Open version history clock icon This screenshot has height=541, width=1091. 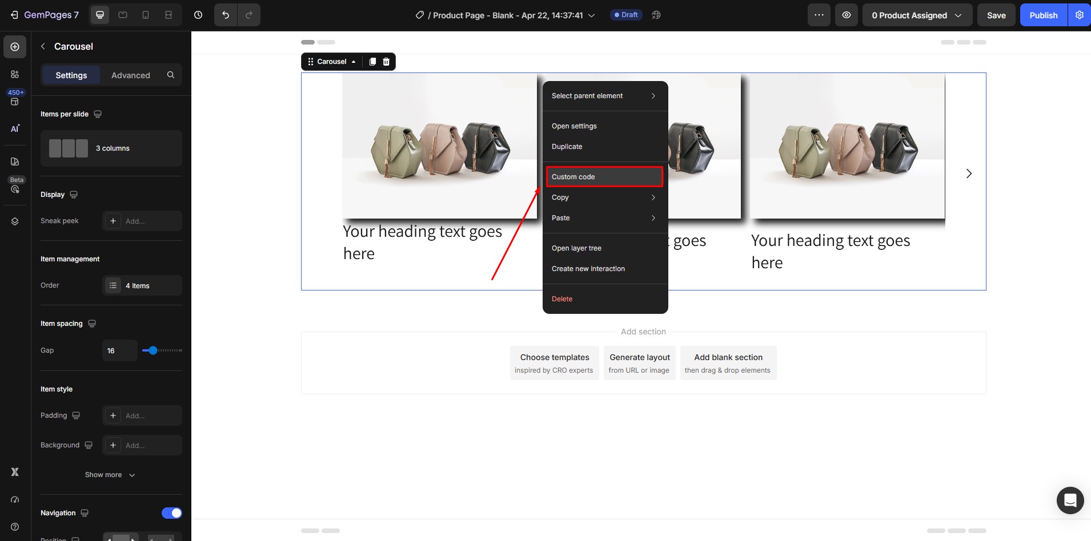point(198,15)
